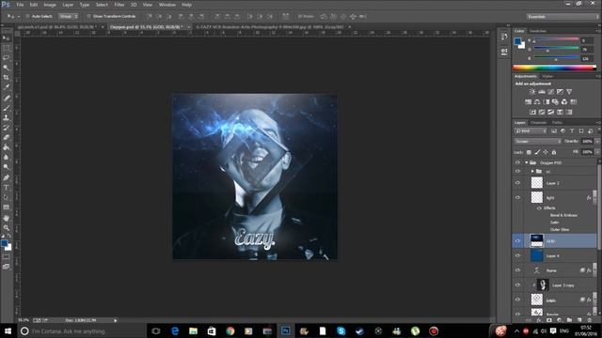Viewport: 602px width, 338px height.
Task: Add a Color Balance adjustment
Action: tap(537, 101)
